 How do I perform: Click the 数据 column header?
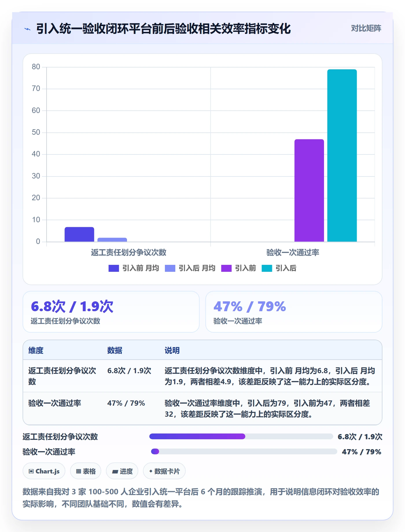115,350
